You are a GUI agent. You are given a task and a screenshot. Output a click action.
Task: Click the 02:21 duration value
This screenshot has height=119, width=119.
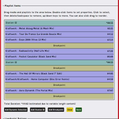pos(110,29)
